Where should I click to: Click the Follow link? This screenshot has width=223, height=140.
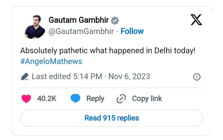pyautogui.click(x=132, y=31)
